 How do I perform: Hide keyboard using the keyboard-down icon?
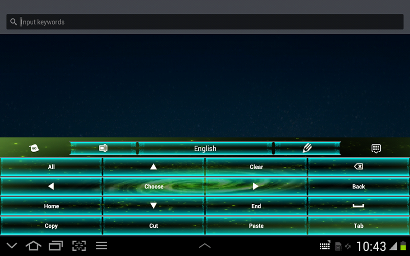click(x=376, y=148)
